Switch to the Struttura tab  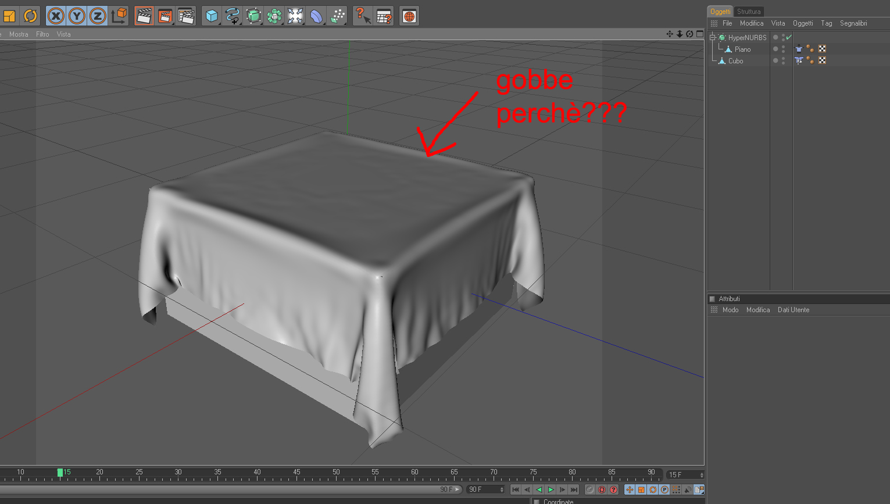point(749,12)
